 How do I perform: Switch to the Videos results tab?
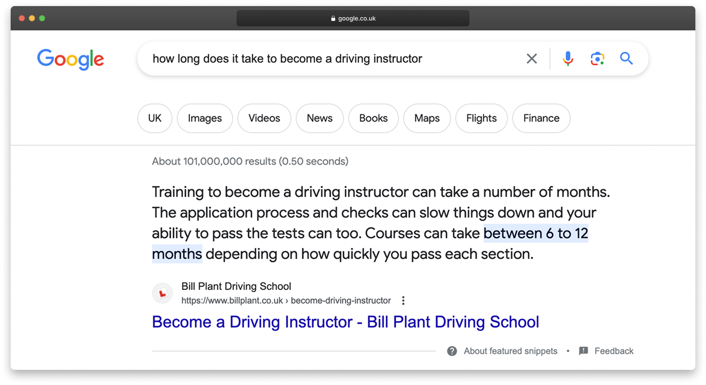click(x=264, y=118)
